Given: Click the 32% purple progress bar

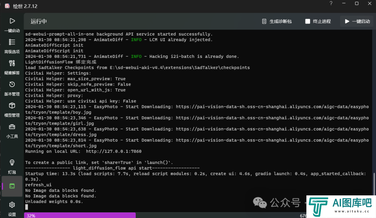Looking at the screenshot, I should pyautogui.click(x=80, y=215).
